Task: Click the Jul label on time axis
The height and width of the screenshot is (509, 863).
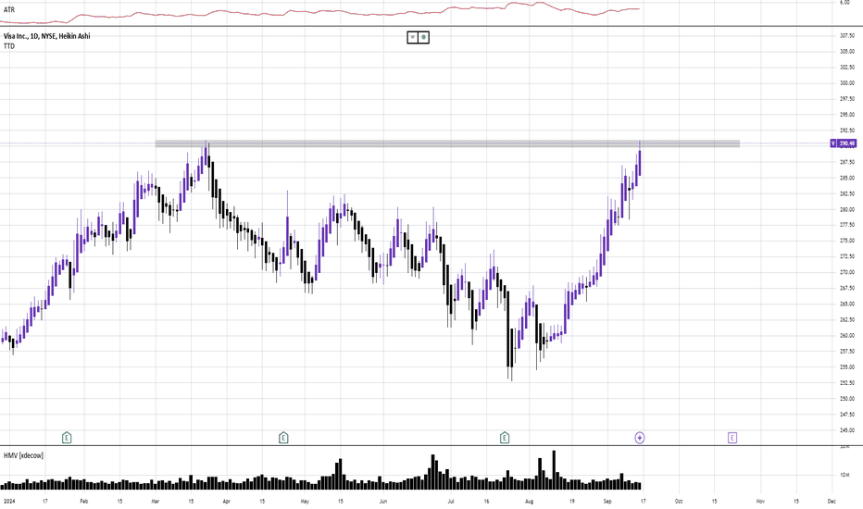Action: [451, 502]
